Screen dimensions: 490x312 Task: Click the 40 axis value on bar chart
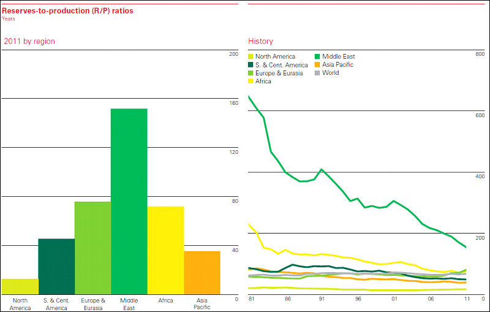coord(235,250)
